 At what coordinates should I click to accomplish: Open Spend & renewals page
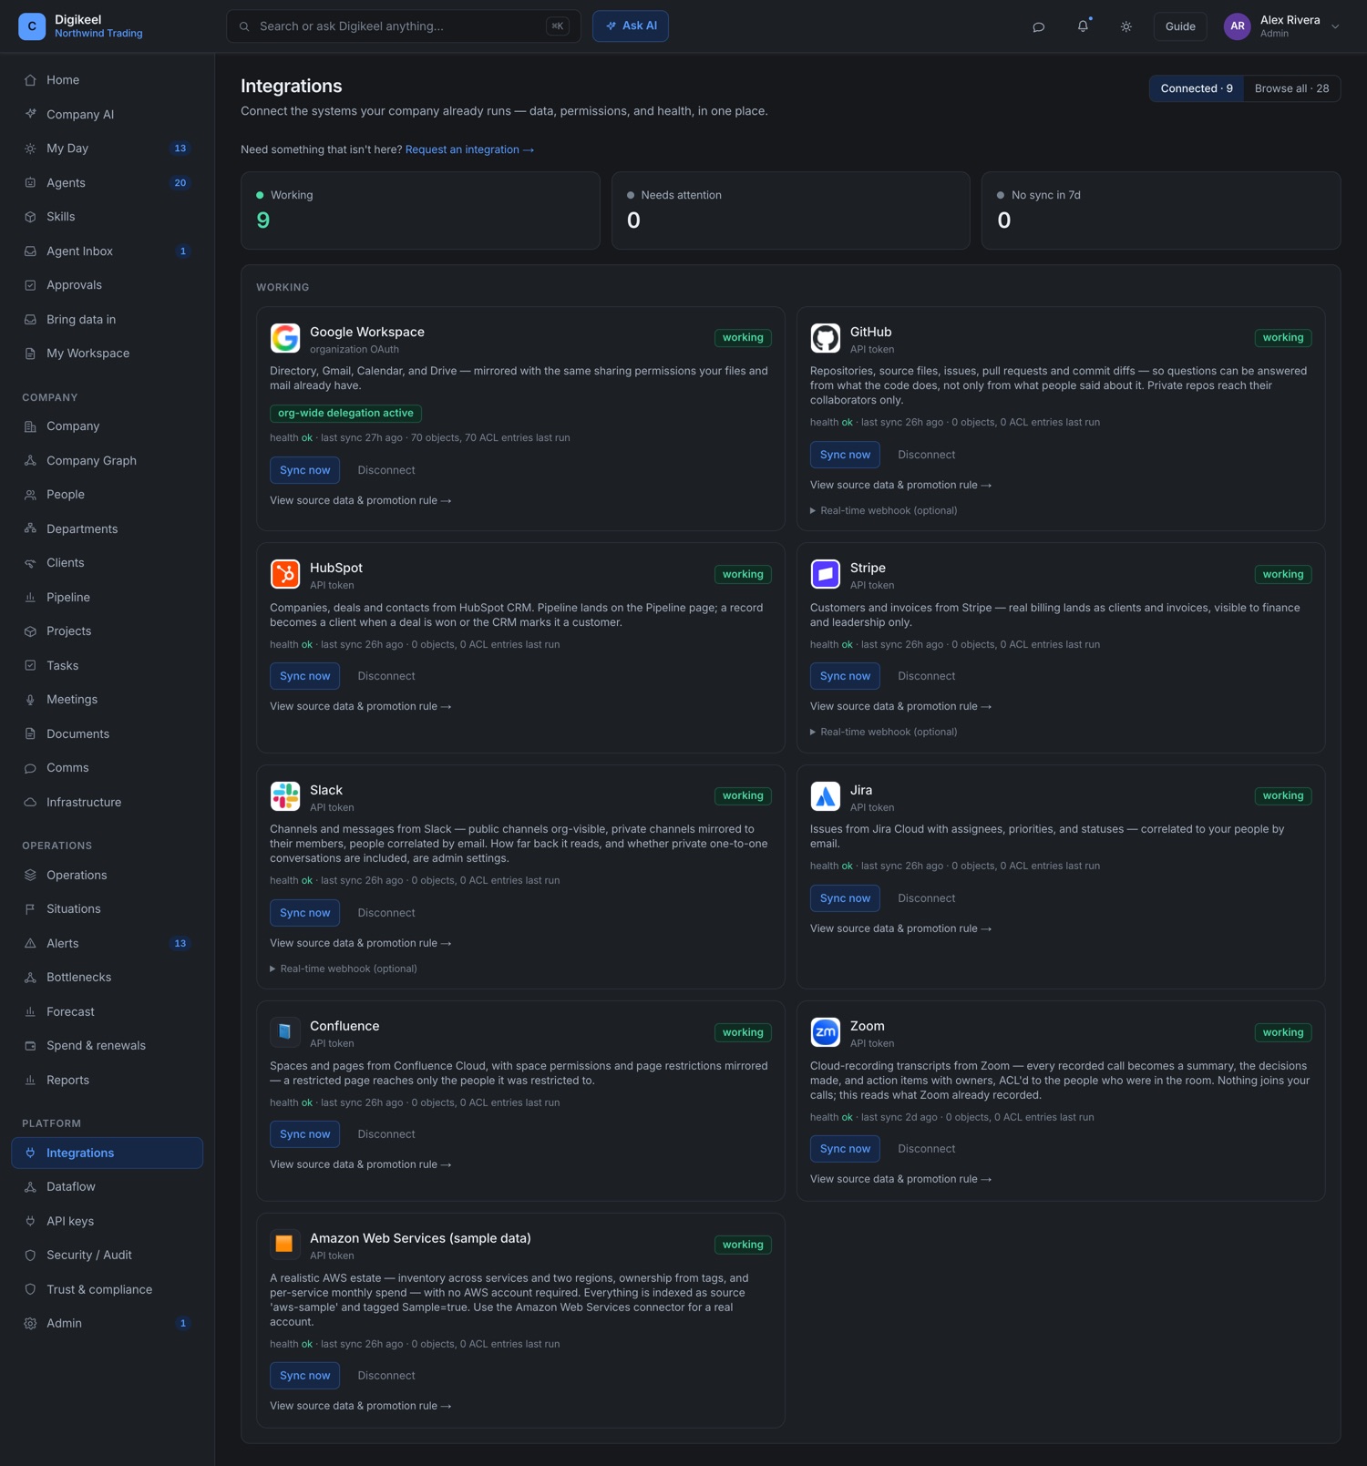(x=107, y=1045)
